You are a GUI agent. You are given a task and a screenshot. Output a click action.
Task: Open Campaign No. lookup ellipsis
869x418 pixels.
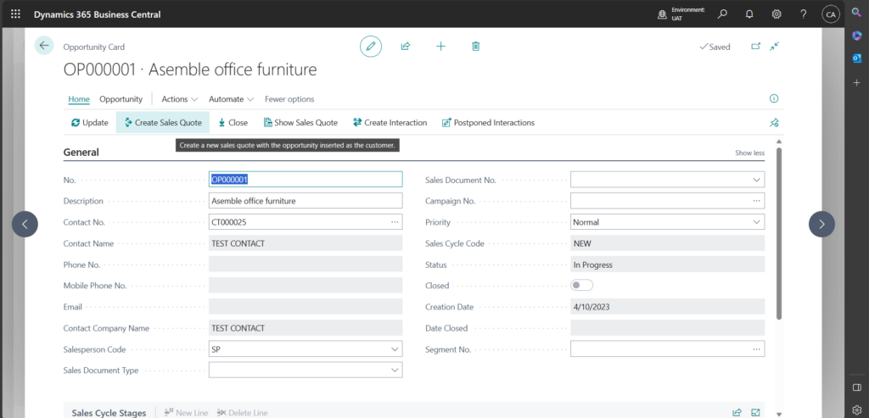(756, 201)
